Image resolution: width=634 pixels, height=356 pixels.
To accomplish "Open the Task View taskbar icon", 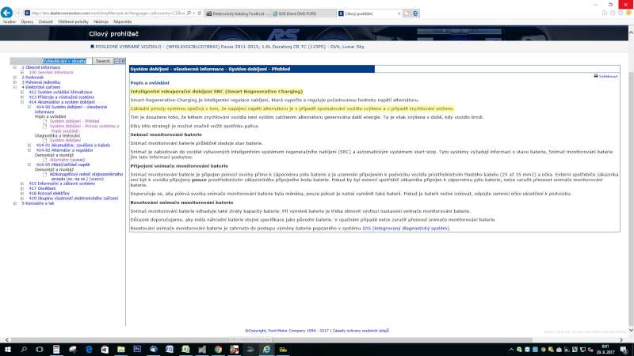I will (x=41, y=348).
